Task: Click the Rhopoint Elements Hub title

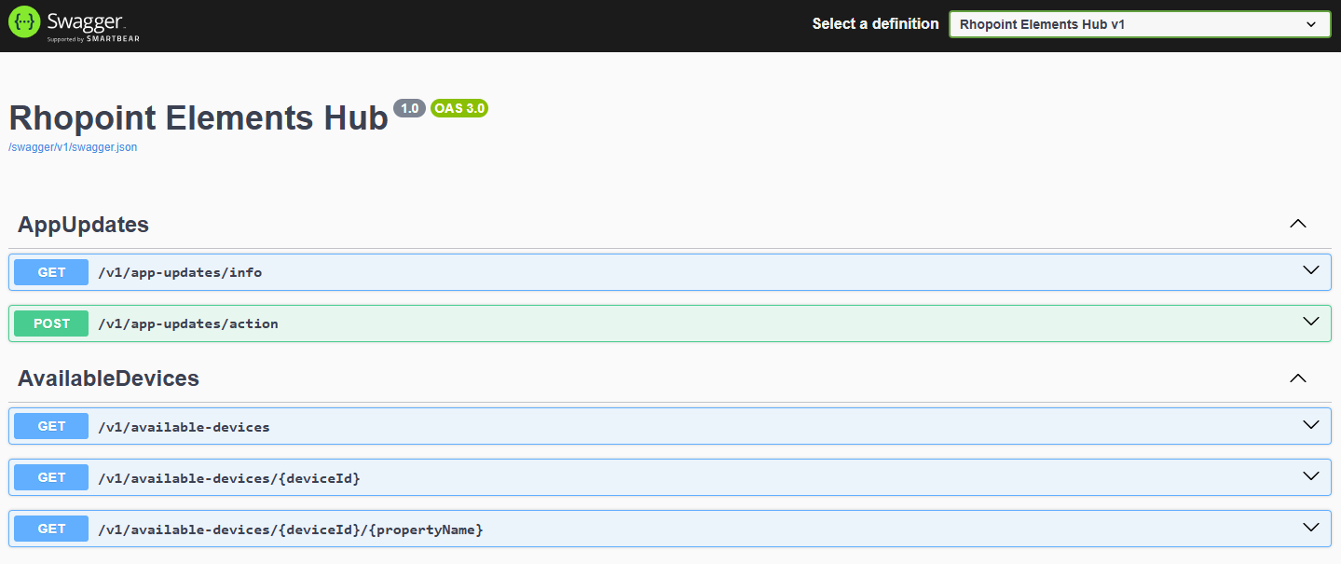Action: pos(198,118)
